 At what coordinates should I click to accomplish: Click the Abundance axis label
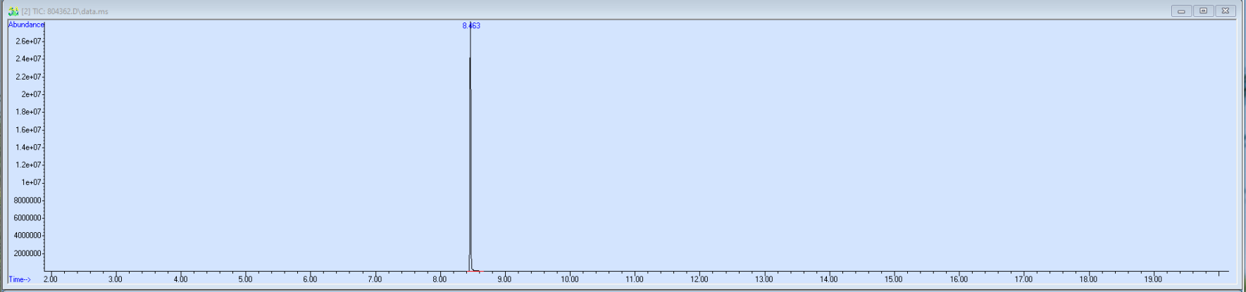(x=26, y=25)
